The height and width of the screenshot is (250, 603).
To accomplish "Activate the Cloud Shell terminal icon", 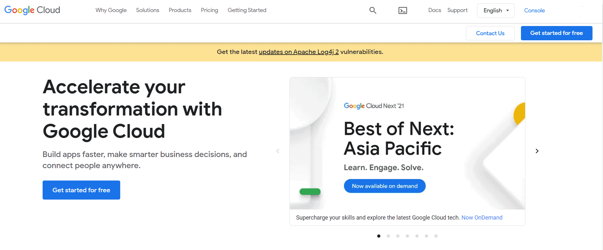I will point(403,10).
